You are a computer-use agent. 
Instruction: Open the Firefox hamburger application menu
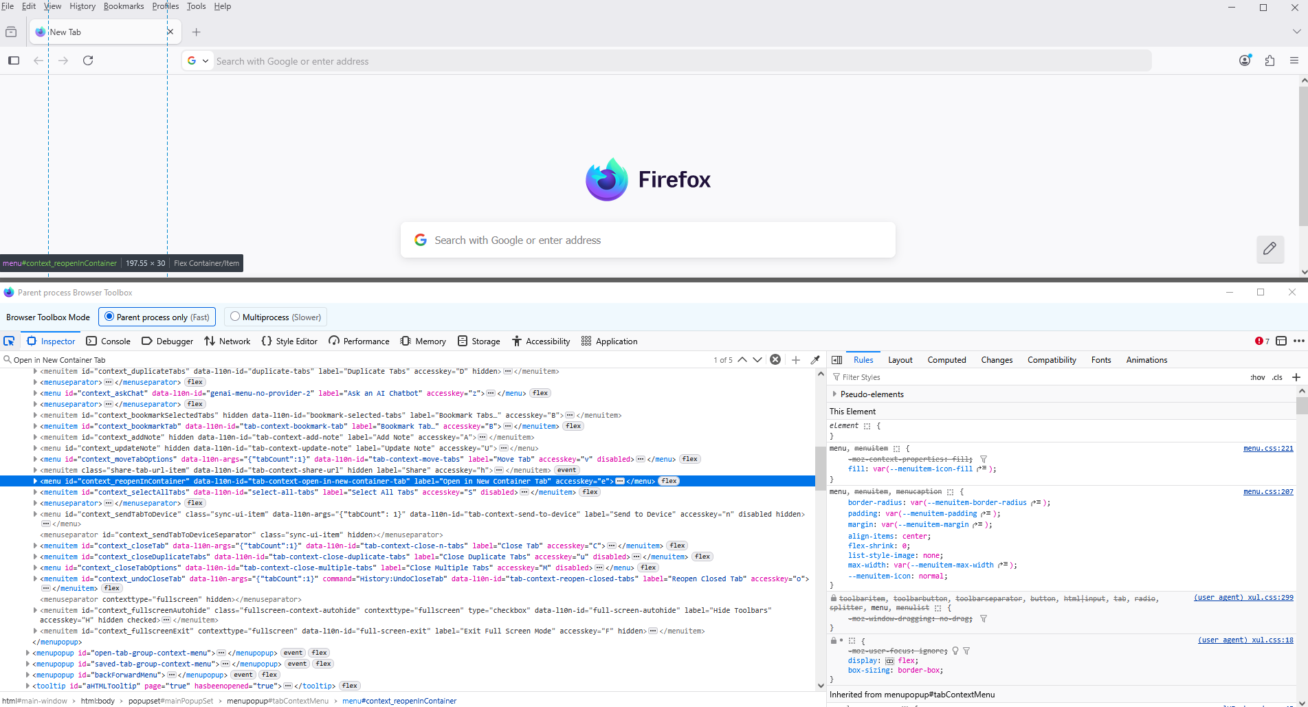click(x=1294, y=60)
